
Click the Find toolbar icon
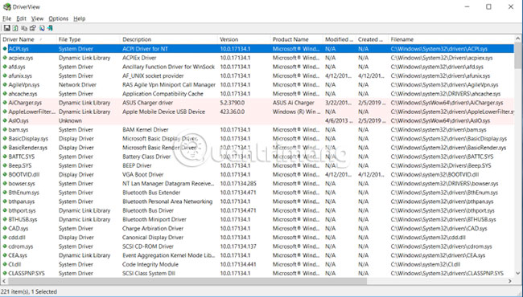pyautogui.click(x=42, y=28)
